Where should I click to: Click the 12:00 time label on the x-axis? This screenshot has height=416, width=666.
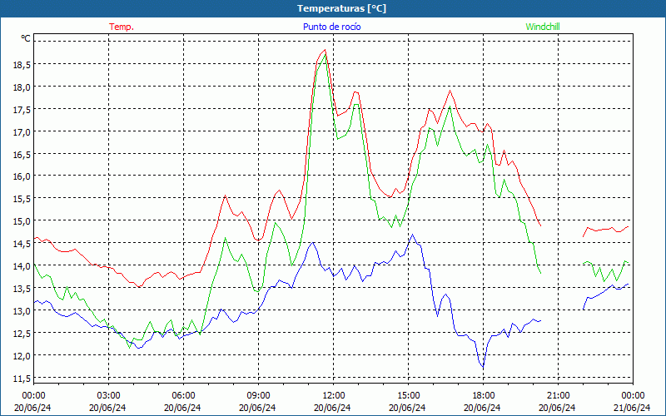click(x=334, y=396)
